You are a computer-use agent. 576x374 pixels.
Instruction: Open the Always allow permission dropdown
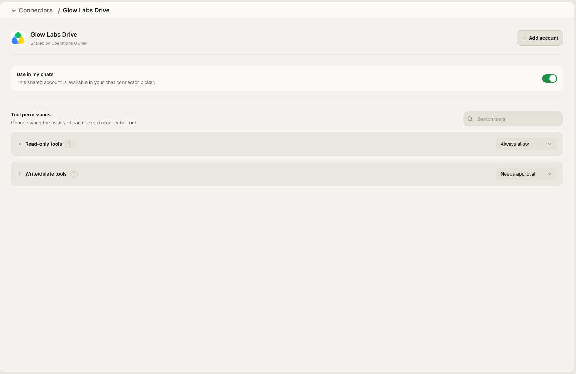click(526, 144)
